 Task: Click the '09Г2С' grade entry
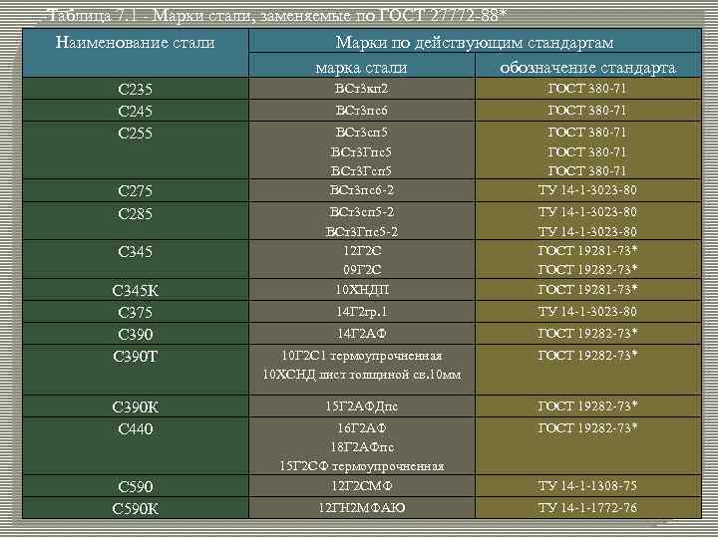click(362, 270)
